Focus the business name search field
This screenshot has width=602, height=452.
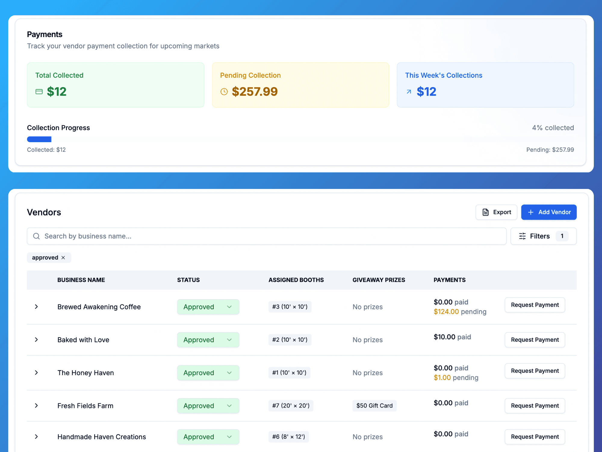pos(267,236)
